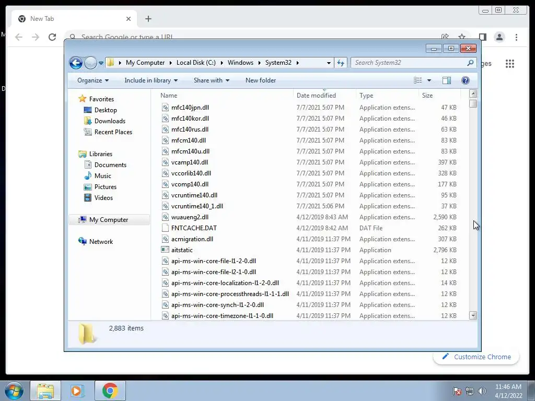535x401 pixels.
Task: Open the Share with menu
Action: tap(211, 80)
